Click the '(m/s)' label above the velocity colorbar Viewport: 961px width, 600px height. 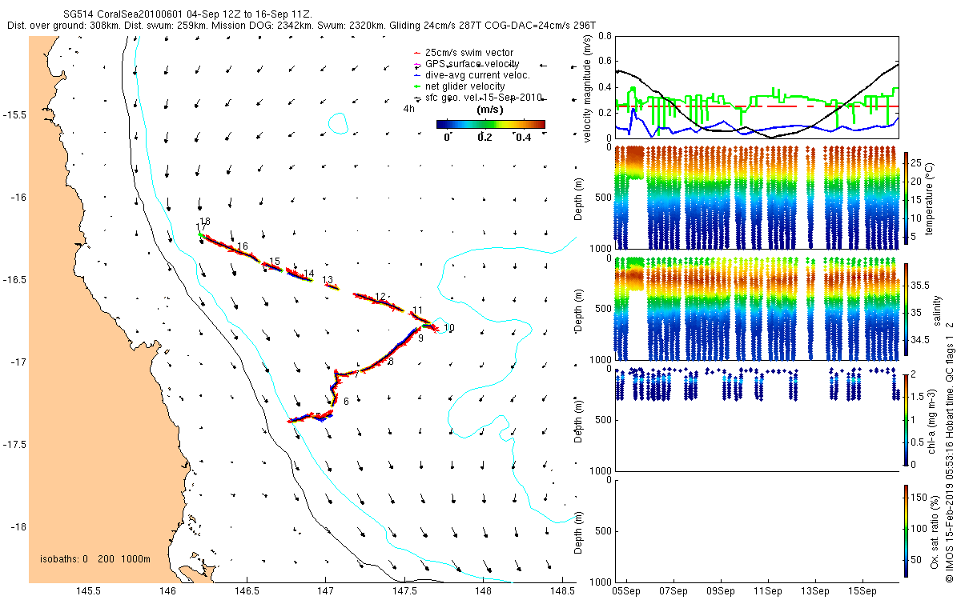click(489, 110)
